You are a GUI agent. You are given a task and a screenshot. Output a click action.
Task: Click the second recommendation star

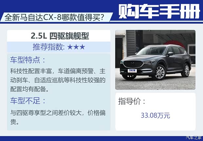[x=76, y=47]
